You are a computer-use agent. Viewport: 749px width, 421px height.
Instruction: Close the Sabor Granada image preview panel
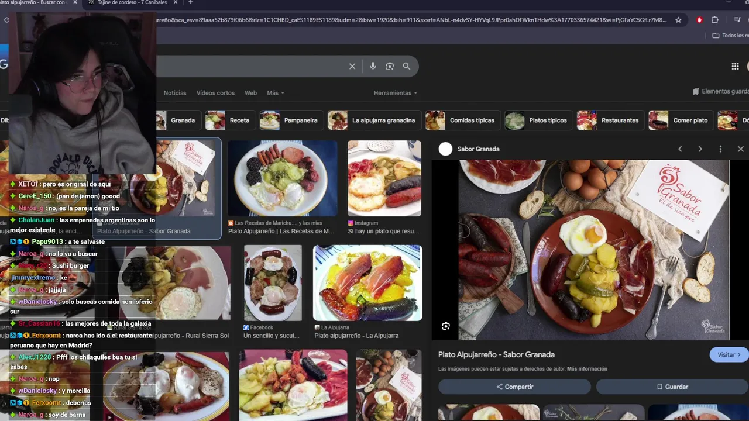click(740, 149)
